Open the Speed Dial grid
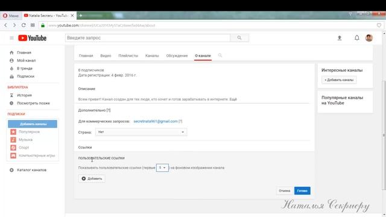The image size is (386, 217). point(33,25)
